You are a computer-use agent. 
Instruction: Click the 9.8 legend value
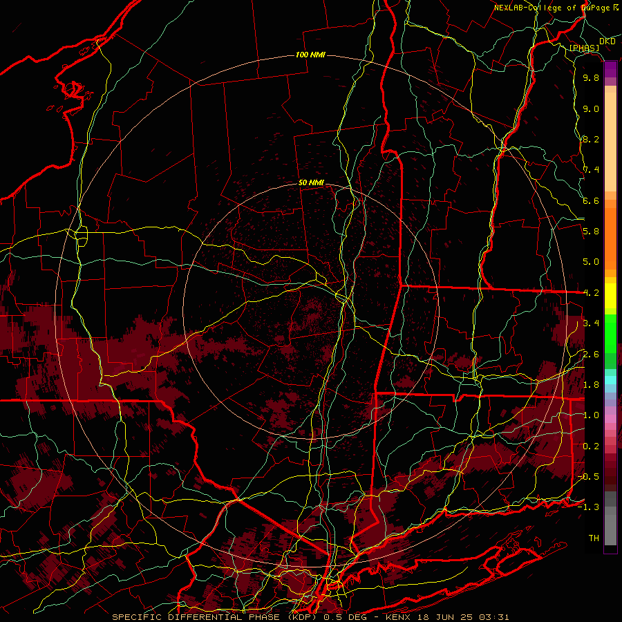pyautogui.click(x=591, y=77)
